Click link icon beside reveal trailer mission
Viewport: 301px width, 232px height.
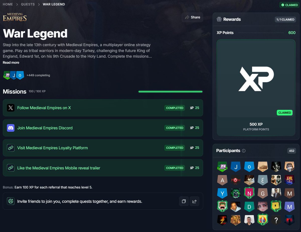[x=11, y=168]
